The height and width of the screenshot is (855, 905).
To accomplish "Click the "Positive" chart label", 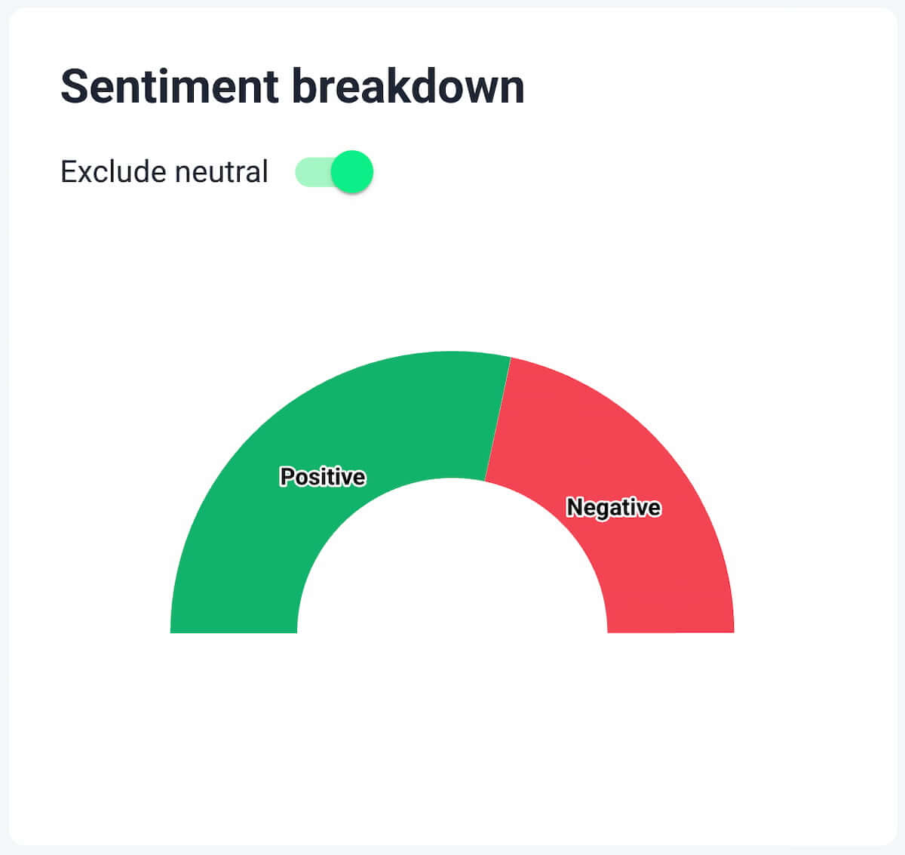I will click(323, 477).
